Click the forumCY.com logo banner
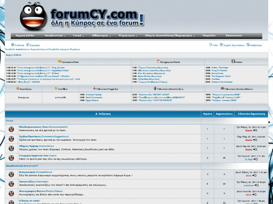 pyautogui.click(x=82, y=17)
